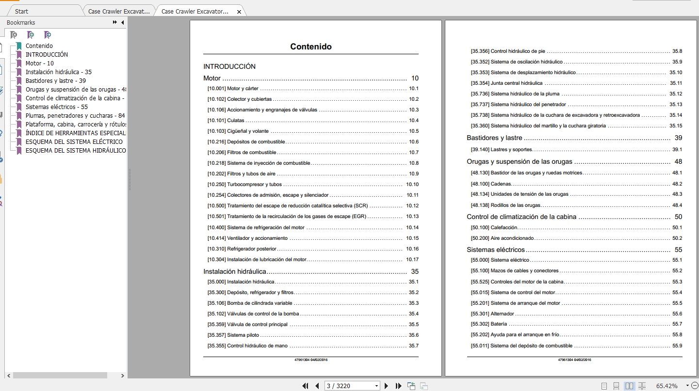Click the [50.200] Aire acondicionado entry
This screenshot has width=699, height=391.
576,238
